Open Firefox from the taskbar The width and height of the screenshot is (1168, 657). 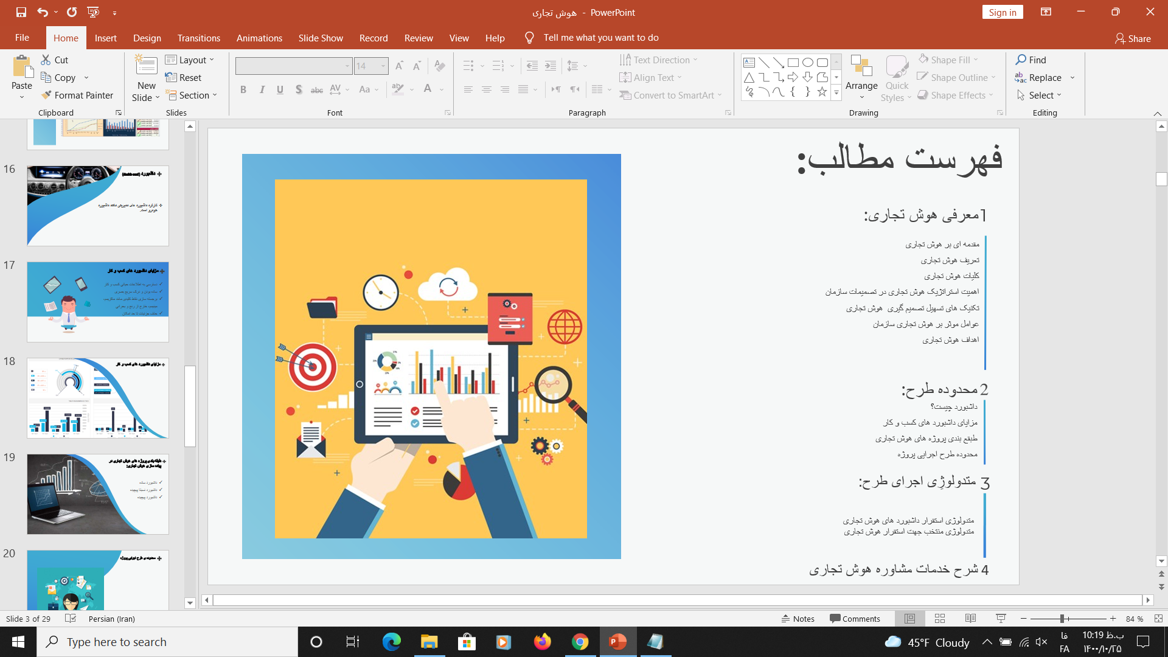click(x=542, y=642)
